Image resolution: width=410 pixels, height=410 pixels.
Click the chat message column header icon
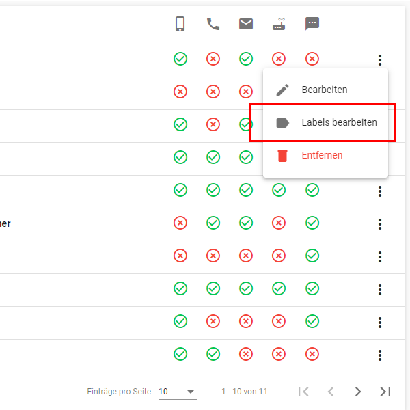click(x=312, y=25)
